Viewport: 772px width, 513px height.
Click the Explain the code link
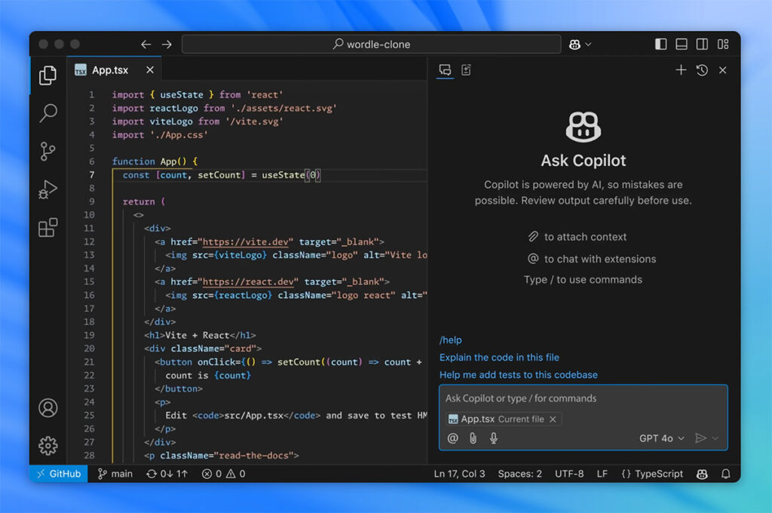click(498, 357)
